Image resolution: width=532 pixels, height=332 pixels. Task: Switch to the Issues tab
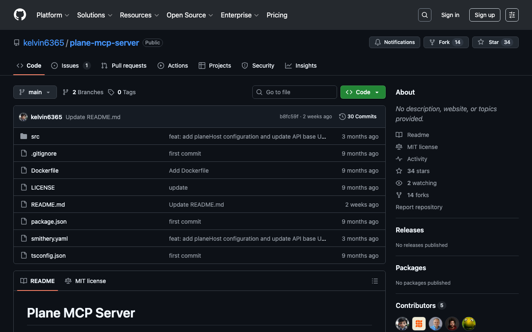[x=70, y=66]
